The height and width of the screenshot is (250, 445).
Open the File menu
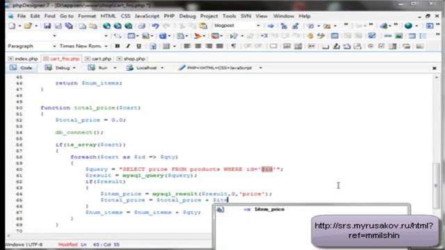pyautogui.click(x=22, y=16)
